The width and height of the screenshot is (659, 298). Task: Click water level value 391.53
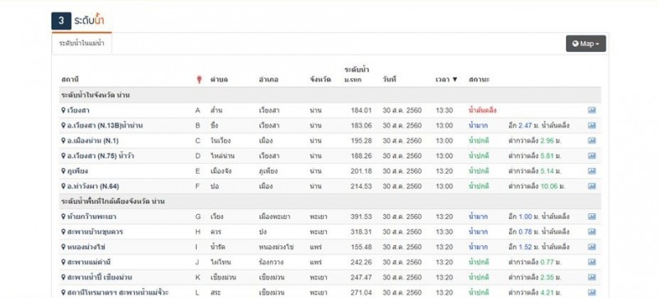pyautogui.click(x=361, y=217)
